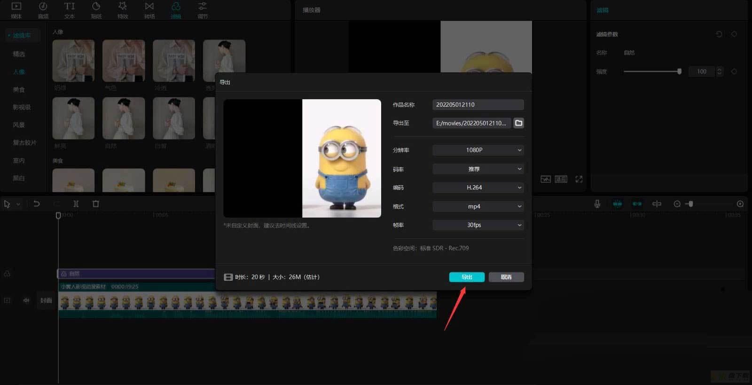This screenshot has height=385, width=752.
Task: Click the export cover preview image
Action: tap(302, 158)
